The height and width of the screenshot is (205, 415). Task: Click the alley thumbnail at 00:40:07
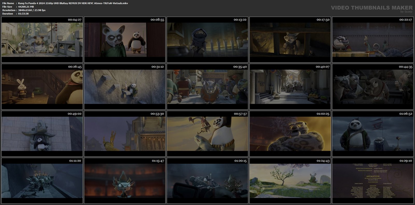tap(290, 87)
